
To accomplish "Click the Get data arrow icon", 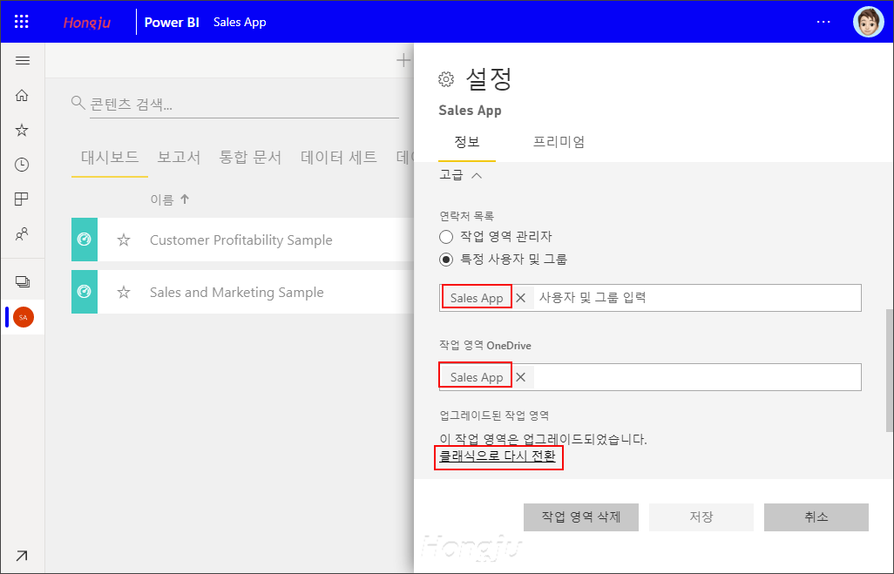I will tap(22, 556).
